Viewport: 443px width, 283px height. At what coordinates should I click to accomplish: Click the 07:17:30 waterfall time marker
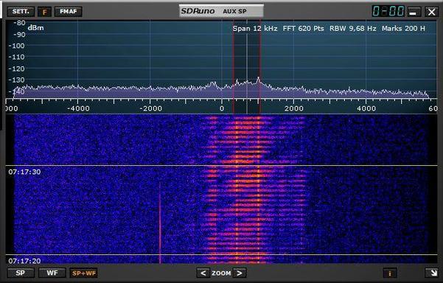[24, 172]
